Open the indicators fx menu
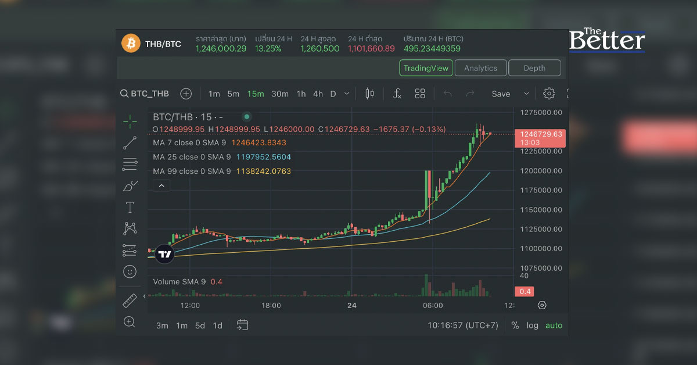Viewport: 697px width, 365px height. point(397,94)
